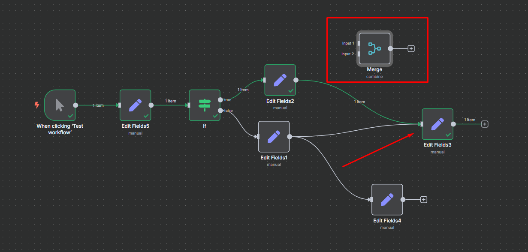Click the Edit Fields4 label

[387, 221]
